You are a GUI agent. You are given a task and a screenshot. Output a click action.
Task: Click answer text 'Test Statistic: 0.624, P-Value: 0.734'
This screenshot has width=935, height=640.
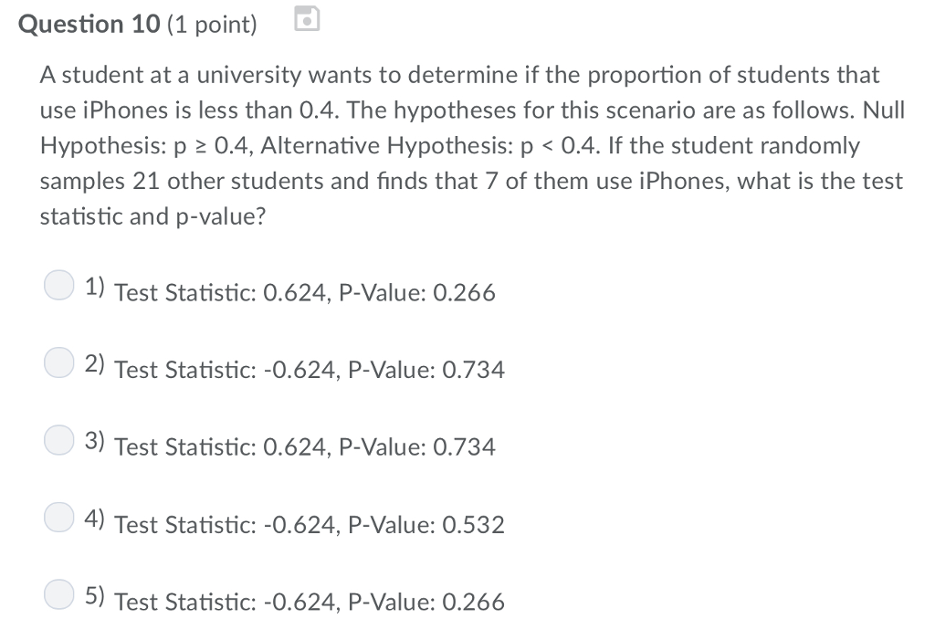[305, 446]
